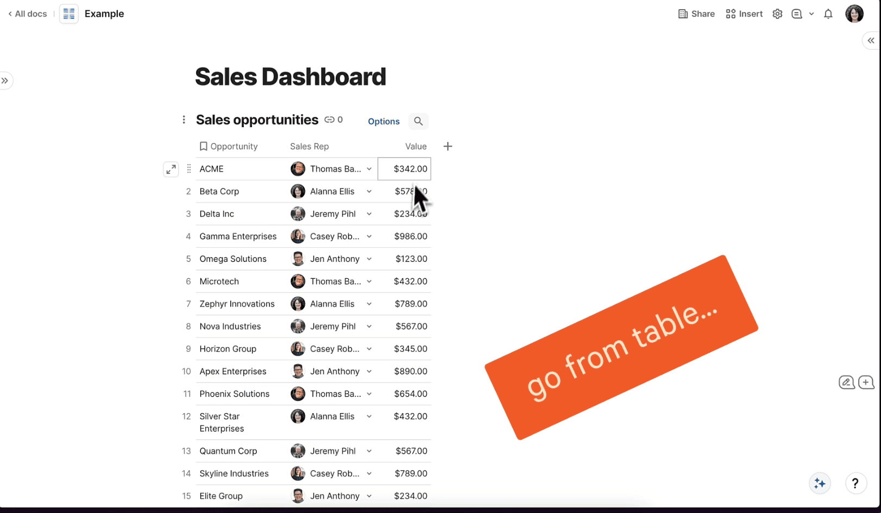
Task: Open Sales Rep dropdown for Beta Corp
Action: 369,191
